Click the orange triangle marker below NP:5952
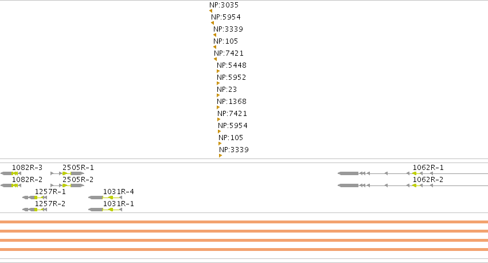488x263 pixels. pyautogui.click(x=218, y=83)
